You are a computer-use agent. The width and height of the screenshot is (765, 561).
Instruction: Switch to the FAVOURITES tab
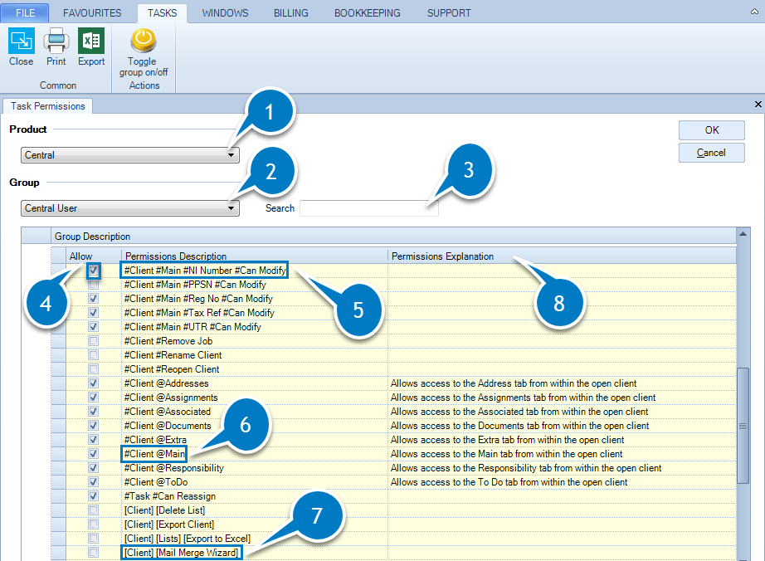tap(92, 13)
